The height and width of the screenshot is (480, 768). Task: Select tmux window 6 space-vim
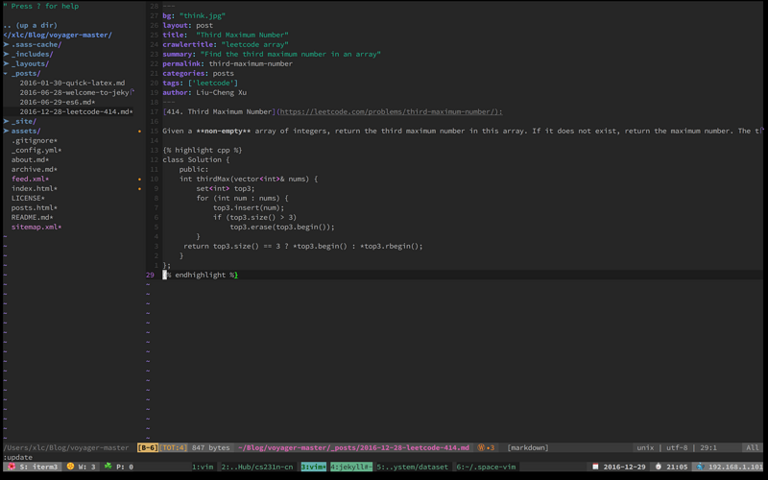[x=489, y=467]
